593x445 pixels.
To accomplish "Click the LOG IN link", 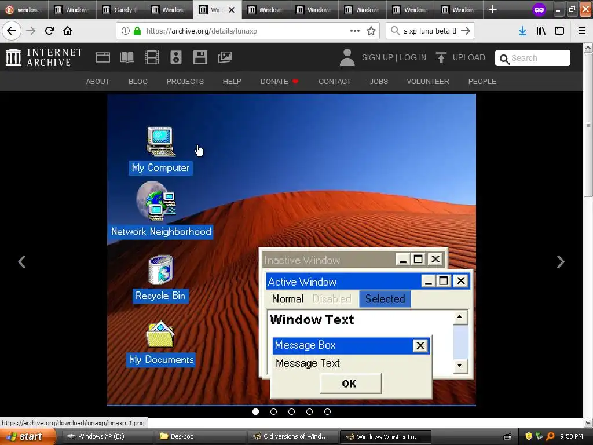I will tap(413, 57).
